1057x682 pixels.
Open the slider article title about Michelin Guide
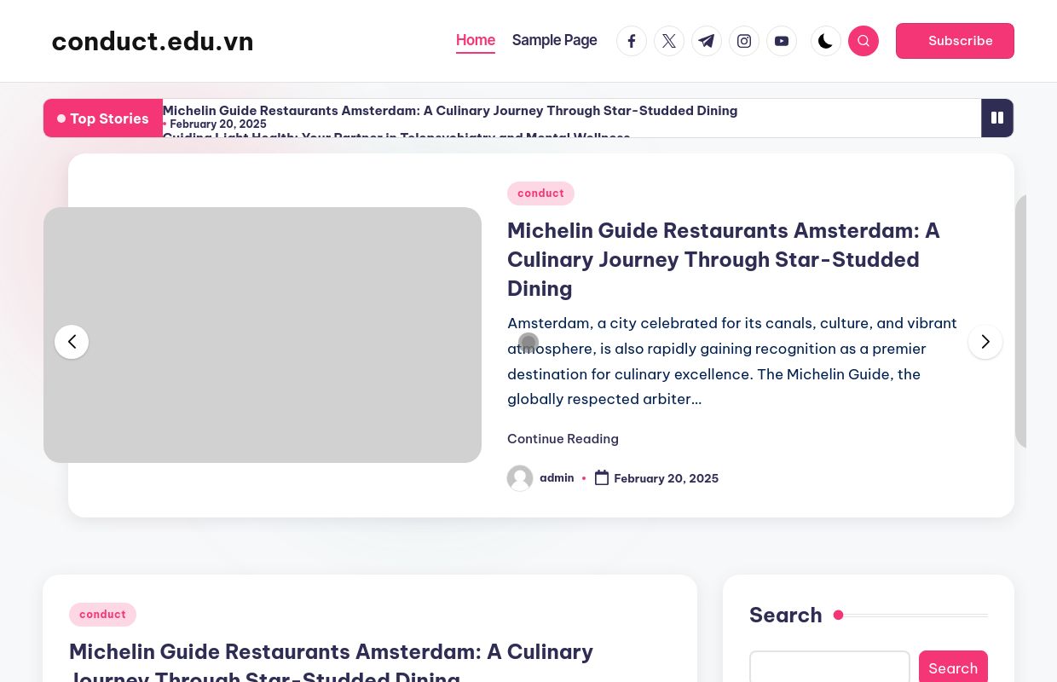[x=724, y=259]
